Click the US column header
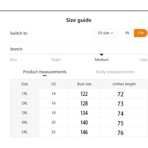 (53, 84)
